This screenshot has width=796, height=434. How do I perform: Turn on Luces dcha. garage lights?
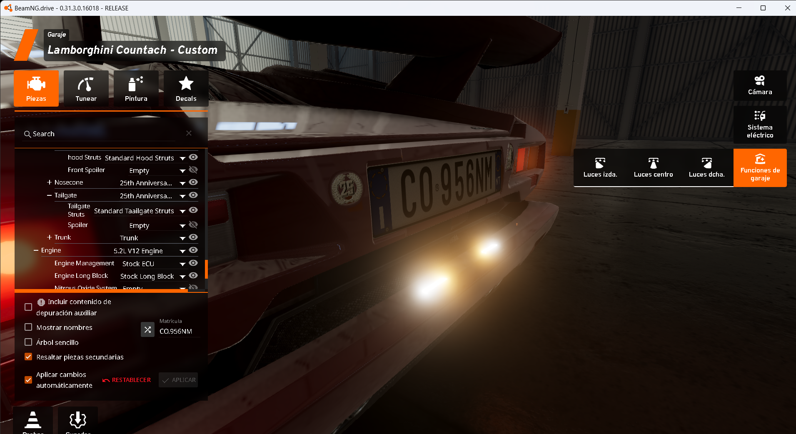(x=706, y=168)
